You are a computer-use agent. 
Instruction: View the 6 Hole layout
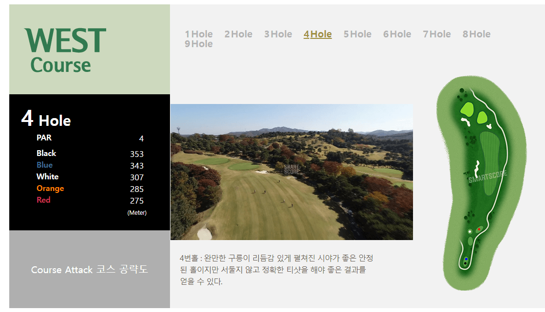click(397, 34)
